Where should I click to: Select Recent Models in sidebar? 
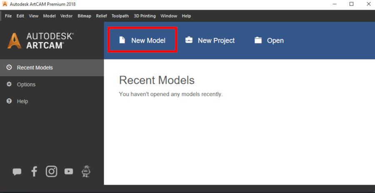pos(52,68)
